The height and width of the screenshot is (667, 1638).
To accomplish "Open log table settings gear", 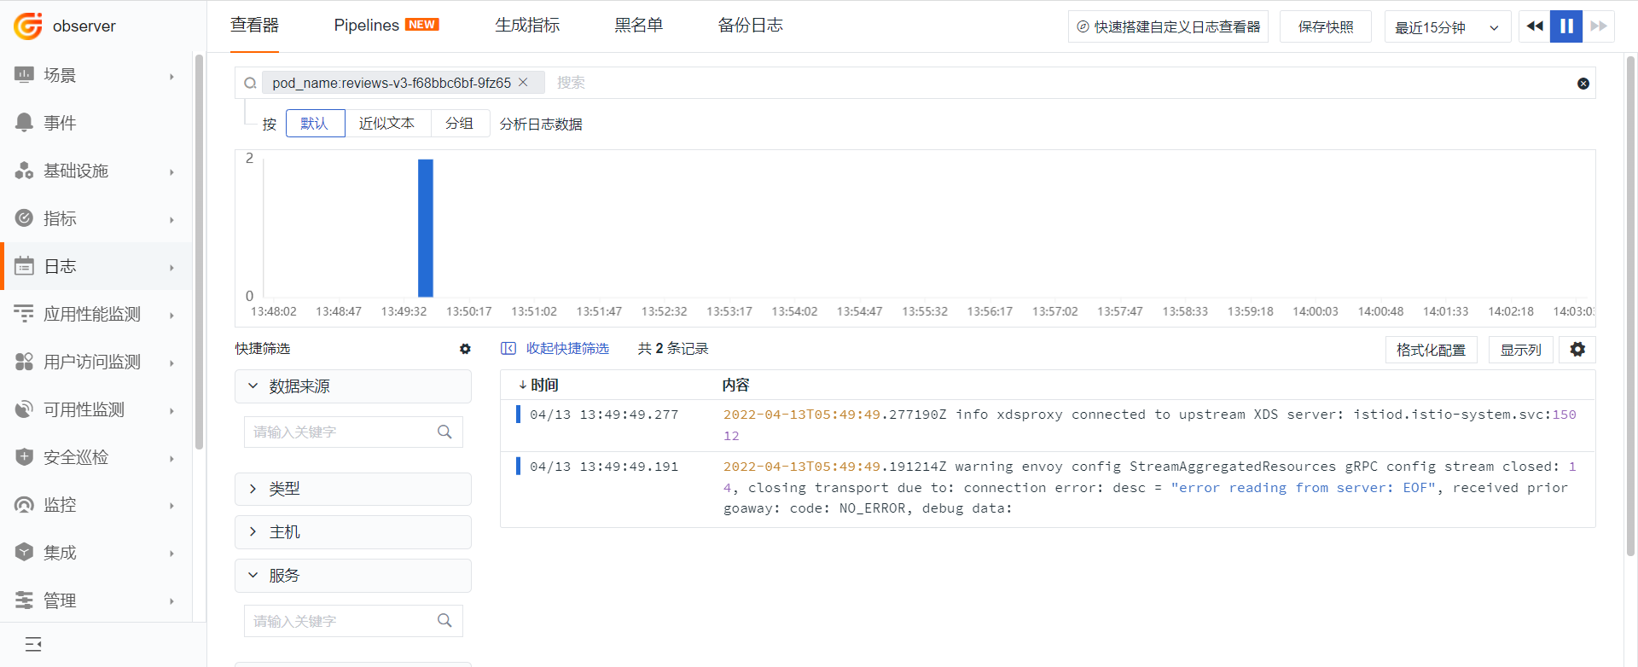I will [x=1577, y=350].
